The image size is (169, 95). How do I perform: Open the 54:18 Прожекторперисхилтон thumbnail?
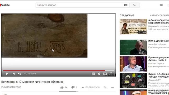pos(133,64)
